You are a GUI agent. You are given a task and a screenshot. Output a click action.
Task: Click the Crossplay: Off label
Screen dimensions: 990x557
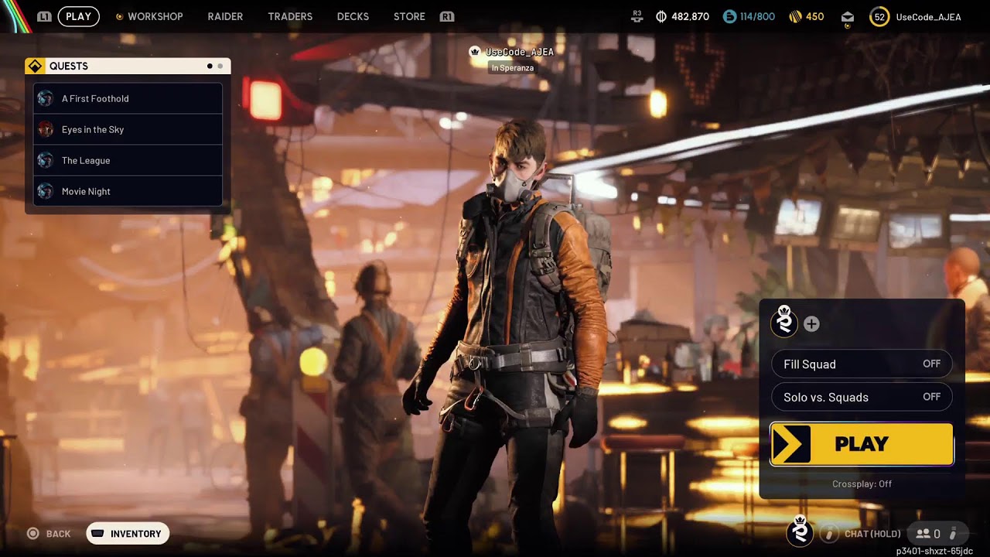point(862,484)
